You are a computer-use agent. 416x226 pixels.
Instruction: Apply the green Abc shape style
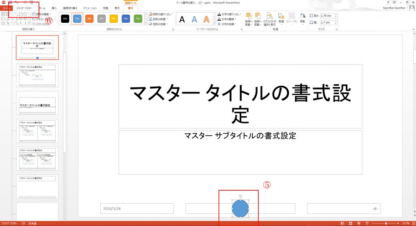[x=138, y=19]
